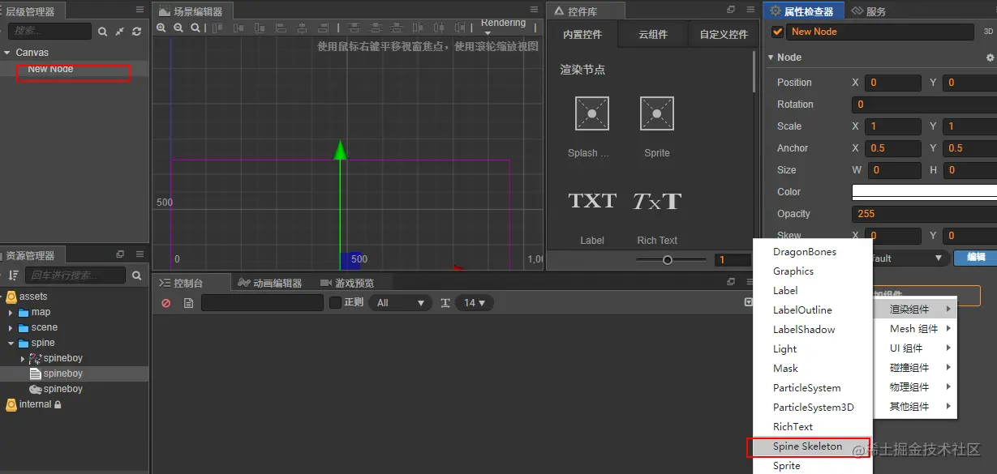This screenshot has width=997, height=474.
Task: Clear the console log
Action: [165, 303]
